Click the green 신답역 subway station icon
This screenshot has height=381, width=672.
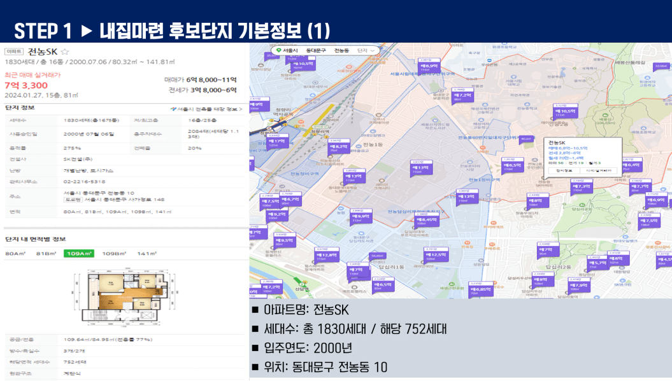(x=302, y=284)
